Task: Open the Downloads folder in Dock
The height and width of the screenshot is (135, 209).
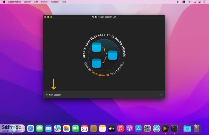Action: (x=187, y=128)
